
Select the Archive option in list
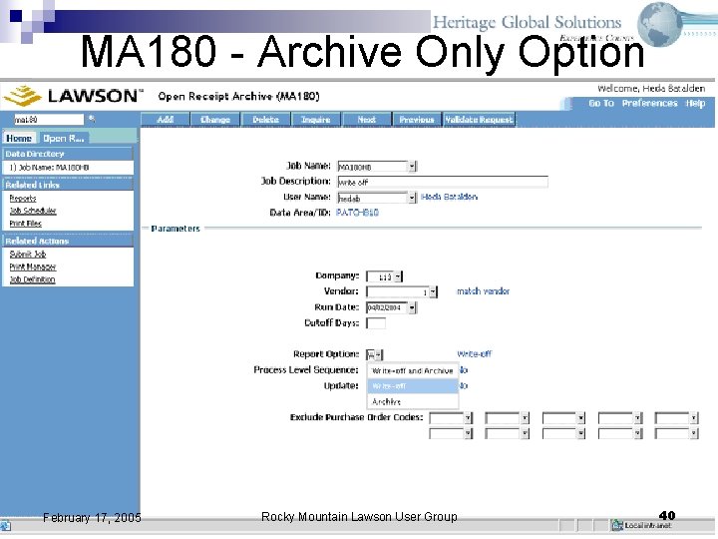pyautogui.click(x=413, y=401)
